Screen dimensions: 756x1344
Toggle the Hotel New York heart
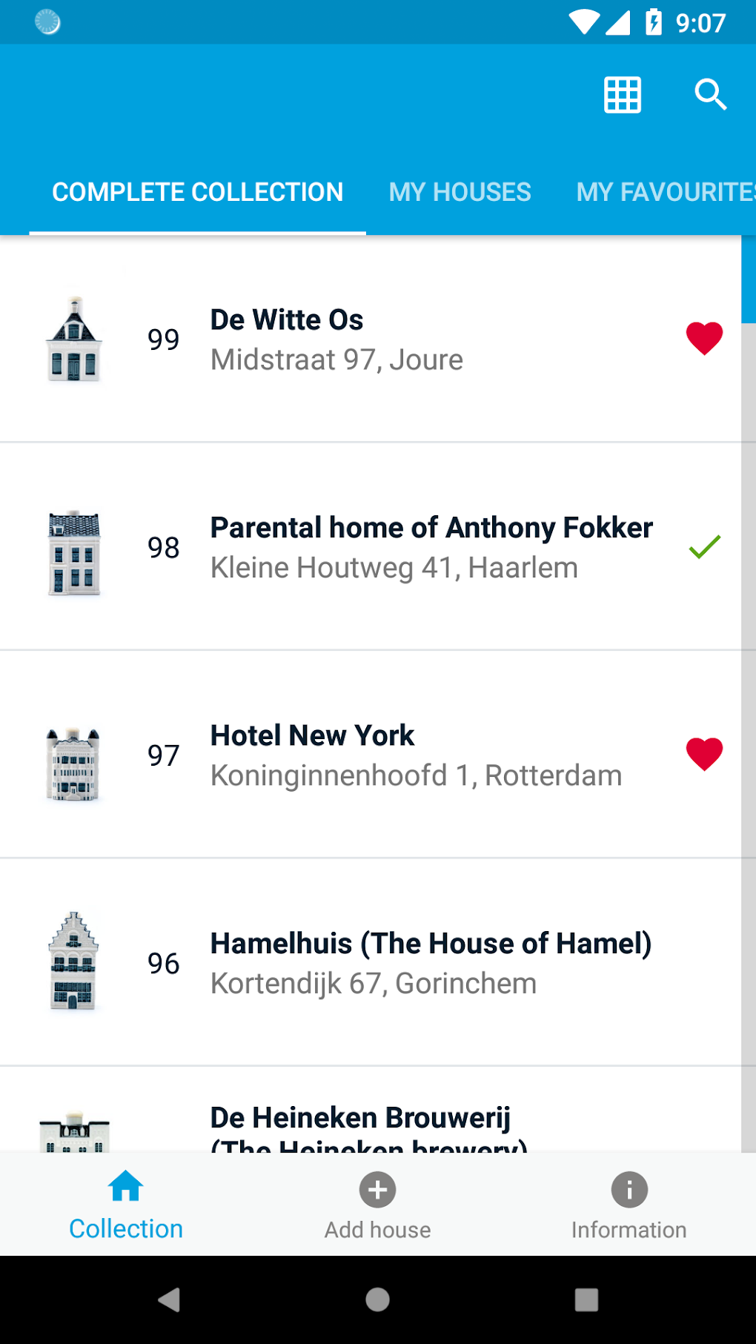pyautogui.click(x=704, y=755)
